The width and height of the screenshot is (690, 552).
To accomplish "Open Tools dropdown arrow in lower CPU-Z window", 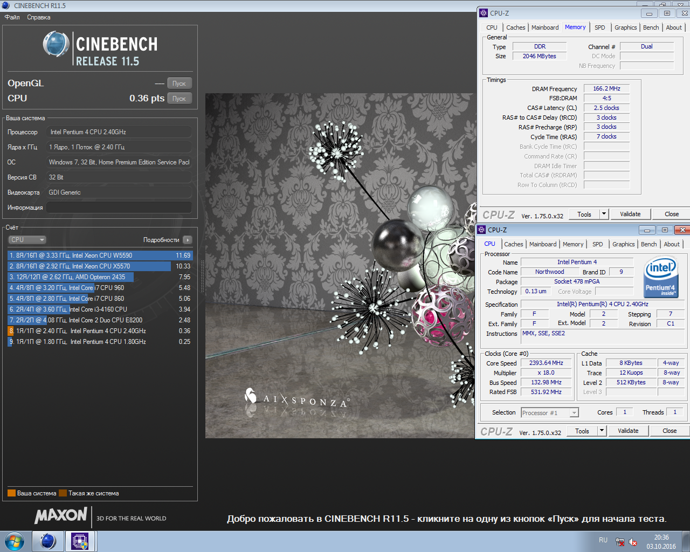I will (602, 431).
